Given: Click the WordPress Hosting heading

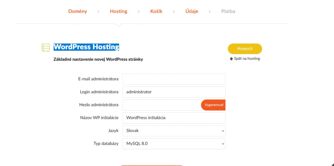Looking at the screenshot, I should [x=86, y=47].
